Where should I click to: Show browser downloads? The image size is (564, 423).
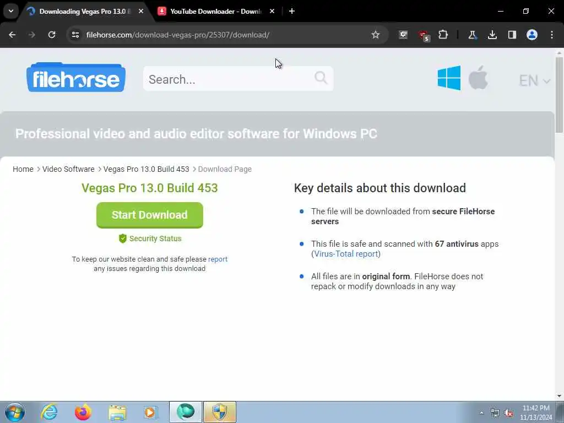(492, 35)
